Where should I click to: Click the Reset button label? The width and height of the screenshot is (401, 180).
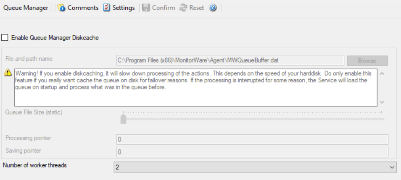tap(197, 8)
